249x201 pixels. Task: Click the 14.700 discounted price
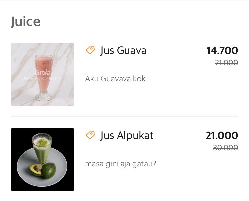coord(222,50)
